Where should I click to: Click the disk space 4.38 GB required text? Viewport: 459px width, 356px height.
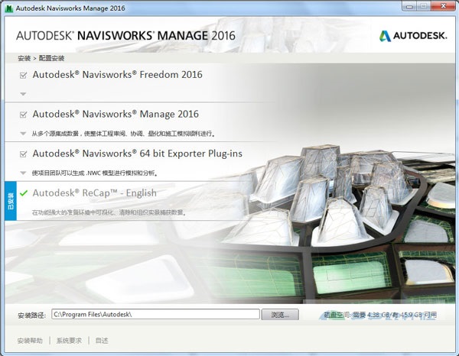[x=380, y=315]
